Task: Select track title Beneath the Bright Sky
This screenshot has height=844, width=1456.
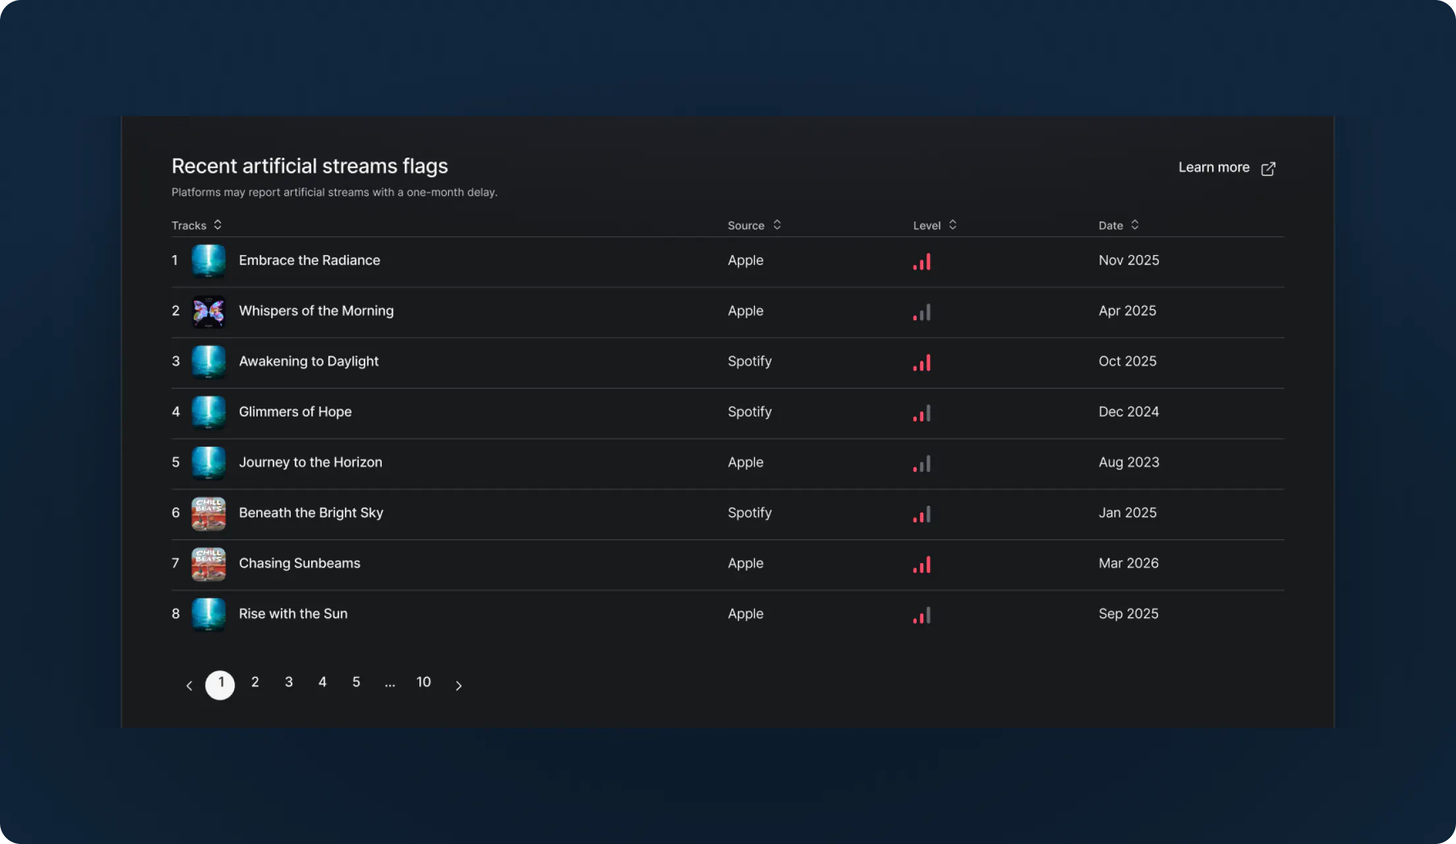Action: (x=311, y=513)
